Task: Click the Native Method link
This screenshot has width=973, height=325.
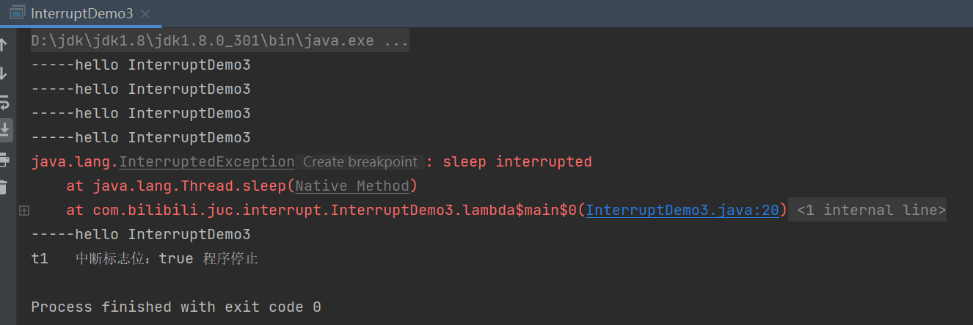Action: pyautogui.click(x=352, y=186)
